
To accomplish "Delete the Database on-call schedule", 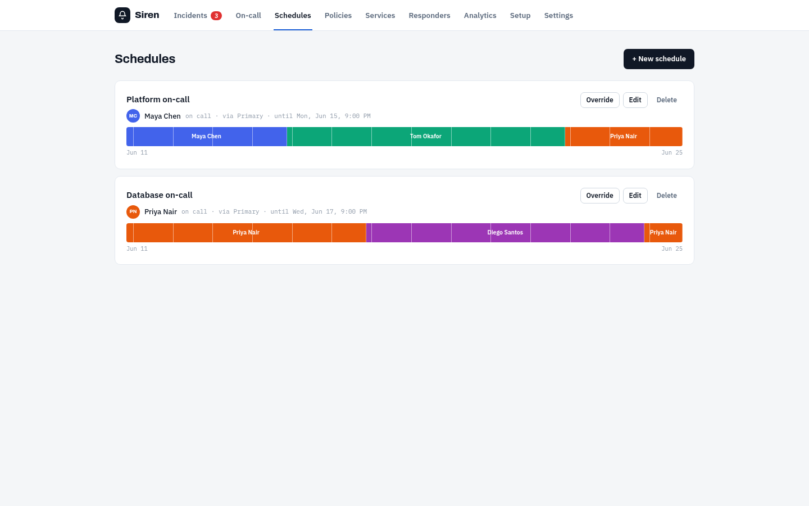I will (x=667, y=196).
